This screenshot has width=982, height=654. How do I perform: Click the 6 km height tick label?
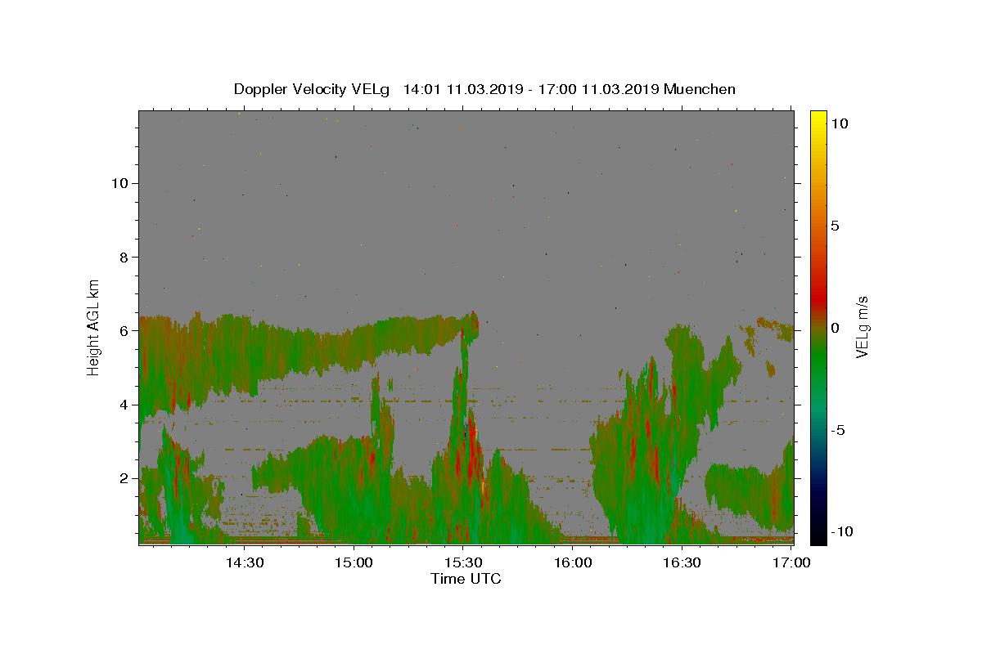pyautogui.click(x=123, y=331)
